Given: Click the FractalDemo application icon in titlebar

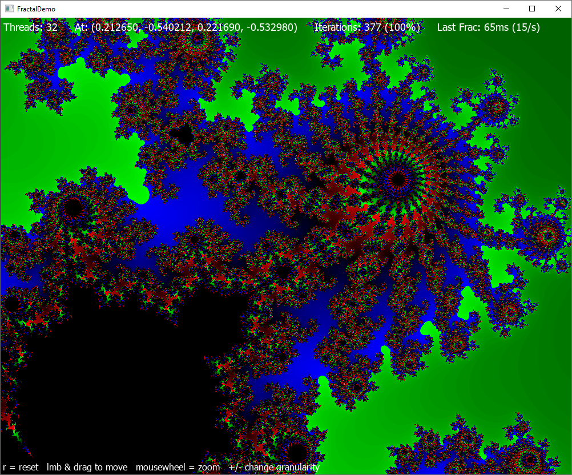Looking at the screenshot, I should tap(9, 9).
